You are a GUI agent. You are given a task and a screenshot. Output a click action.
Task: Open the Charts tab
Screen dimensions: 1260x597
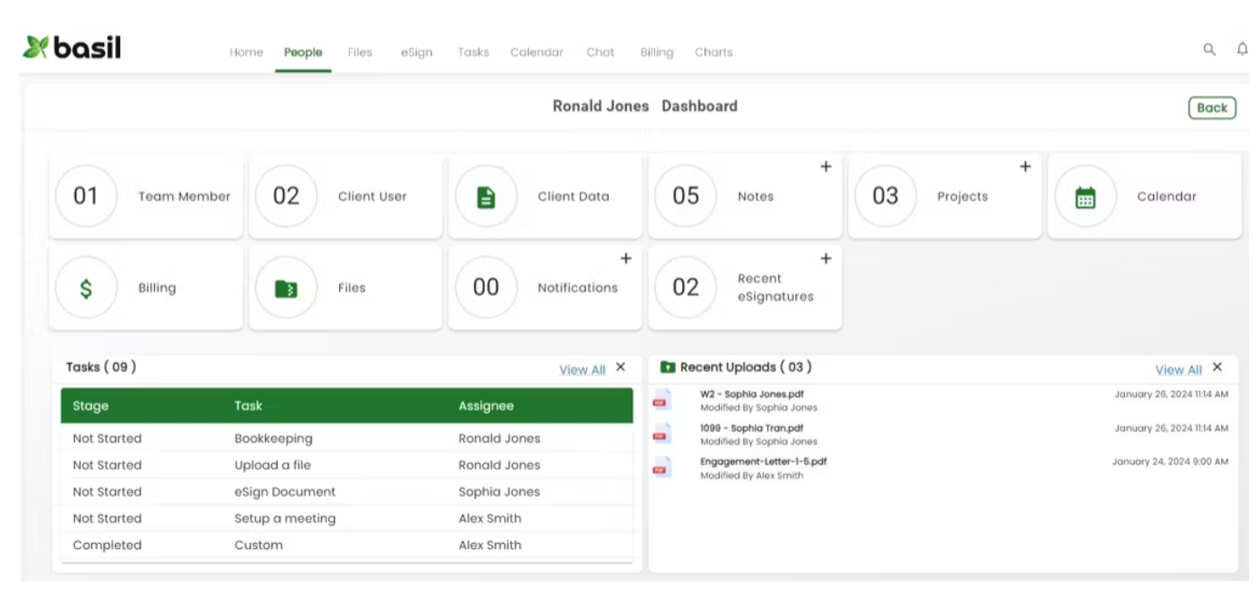[x=714, y=52]
